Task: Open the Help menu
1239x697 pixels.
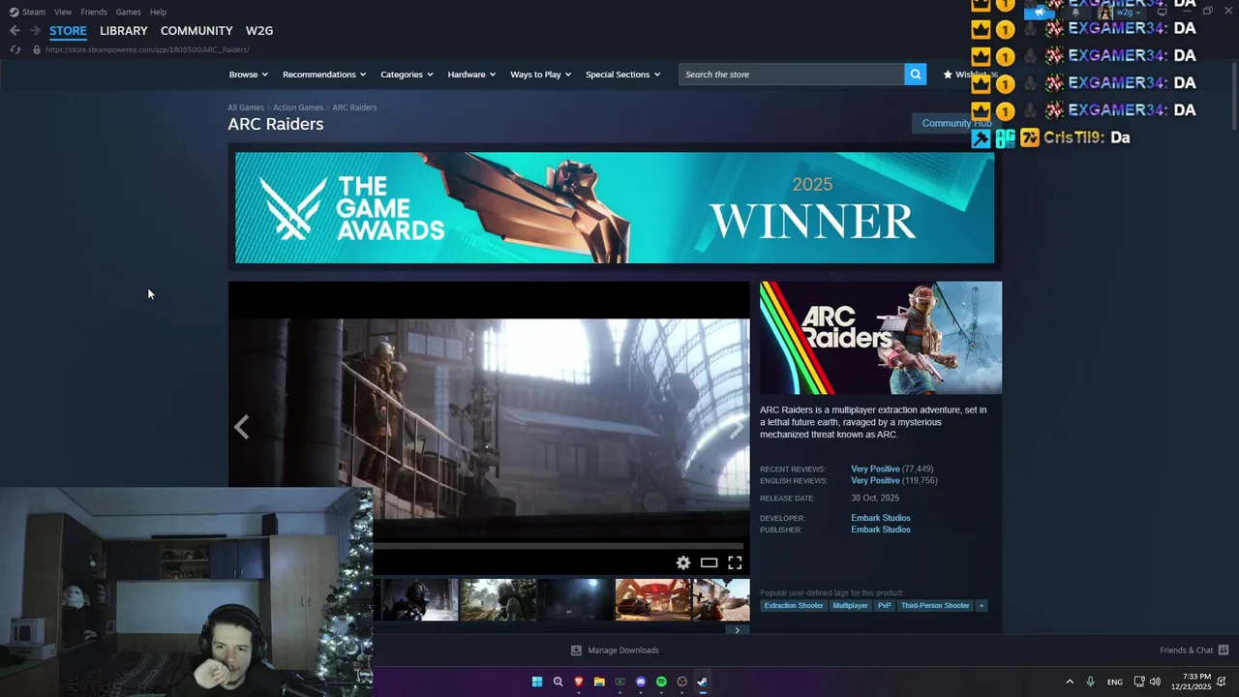Action: [x=158, y=12]
